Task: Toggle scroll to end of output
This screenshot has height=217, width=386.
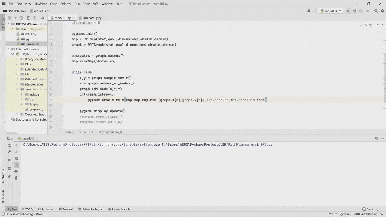Action: click(x=16, y=165)
